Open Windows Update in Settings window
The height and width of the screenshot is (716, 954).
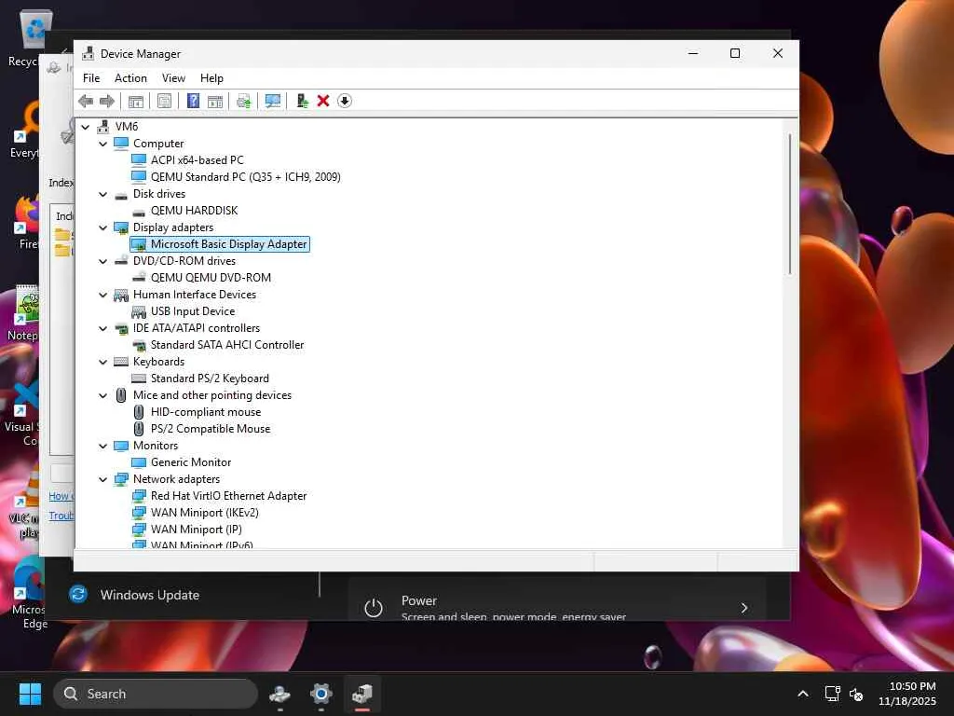pos(150,595)
